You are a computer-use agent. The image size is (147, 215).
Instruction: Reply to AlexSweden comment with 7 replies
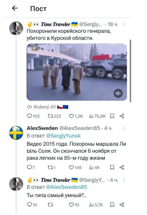(x=31, y=168)
